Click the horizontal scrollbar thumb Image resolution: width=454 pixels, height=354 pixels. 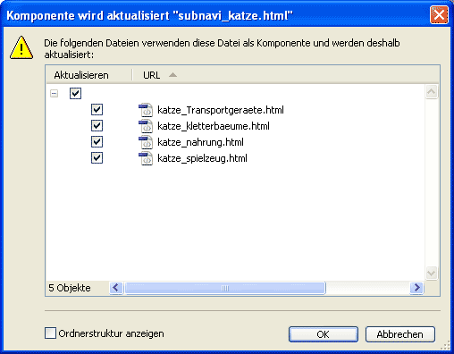225,288
